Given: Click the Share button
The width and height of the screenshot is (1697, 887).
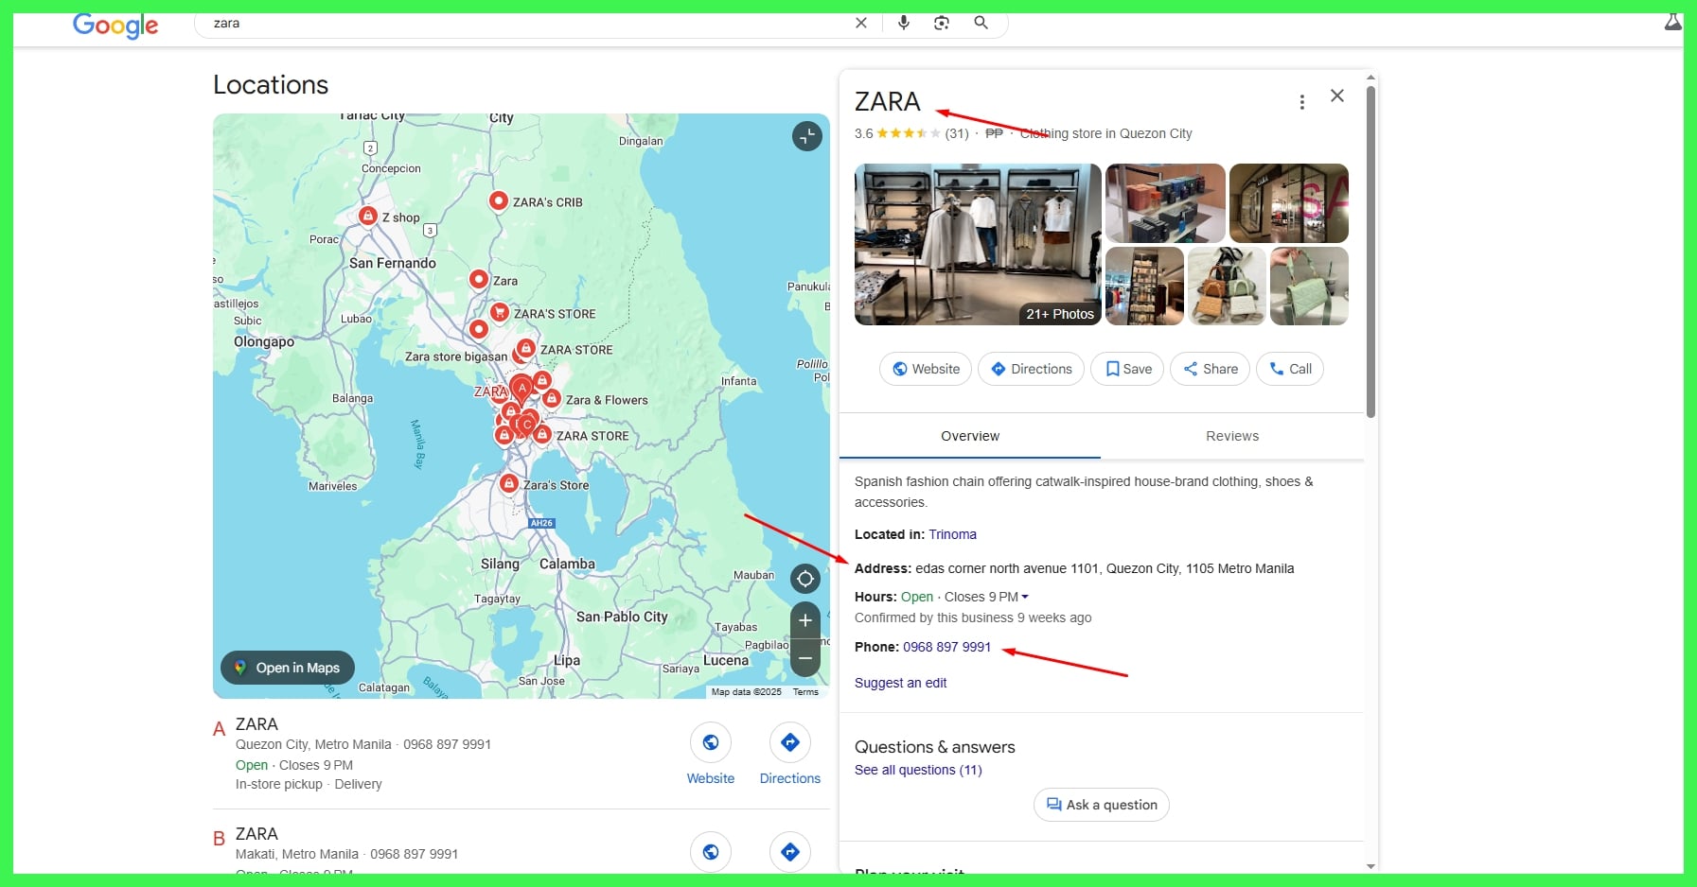Looking at the screenshot, I should pos(1210,369).
